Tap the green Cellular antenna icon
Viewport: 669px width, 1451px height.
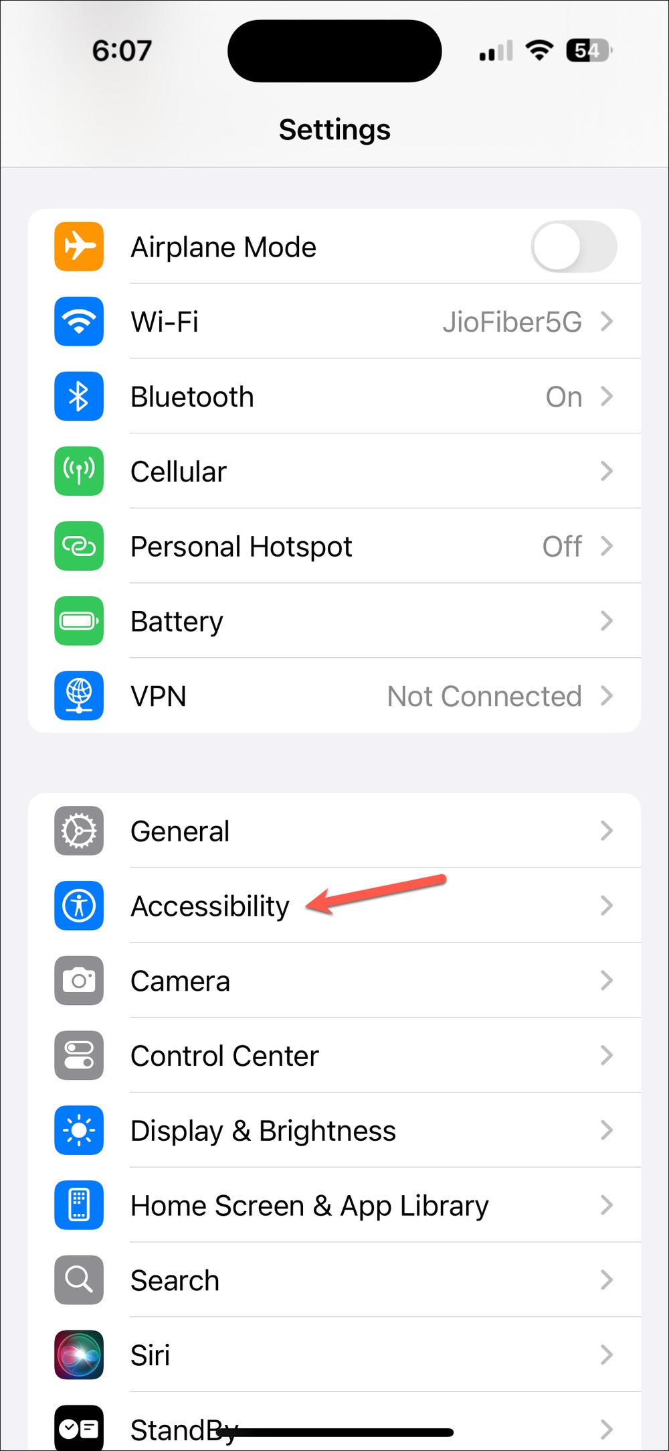79,471
